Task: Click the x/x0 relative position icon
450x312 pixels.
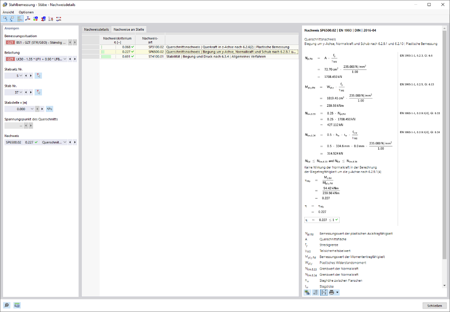Action: point(49,109)
